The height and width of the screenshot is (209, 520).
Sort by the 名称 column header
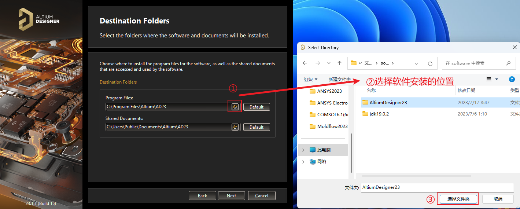(x=371, y=90)
